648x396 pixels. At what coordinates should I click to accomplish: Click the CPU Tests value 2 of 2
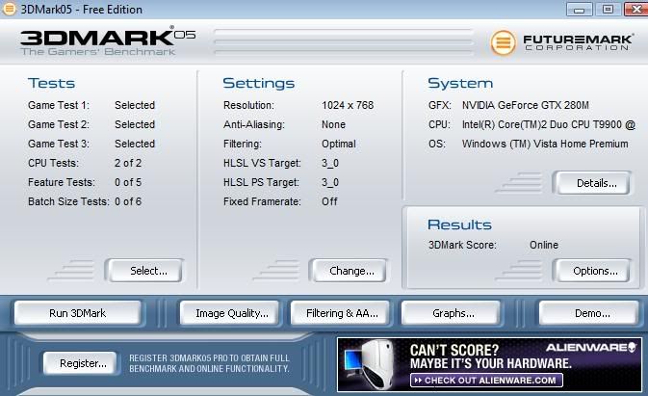click(x=128, y=163)
